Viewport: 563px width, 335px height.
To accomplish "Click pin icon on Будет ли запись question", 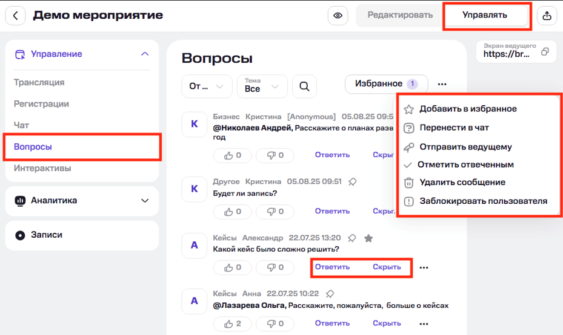I will (353, 181).
